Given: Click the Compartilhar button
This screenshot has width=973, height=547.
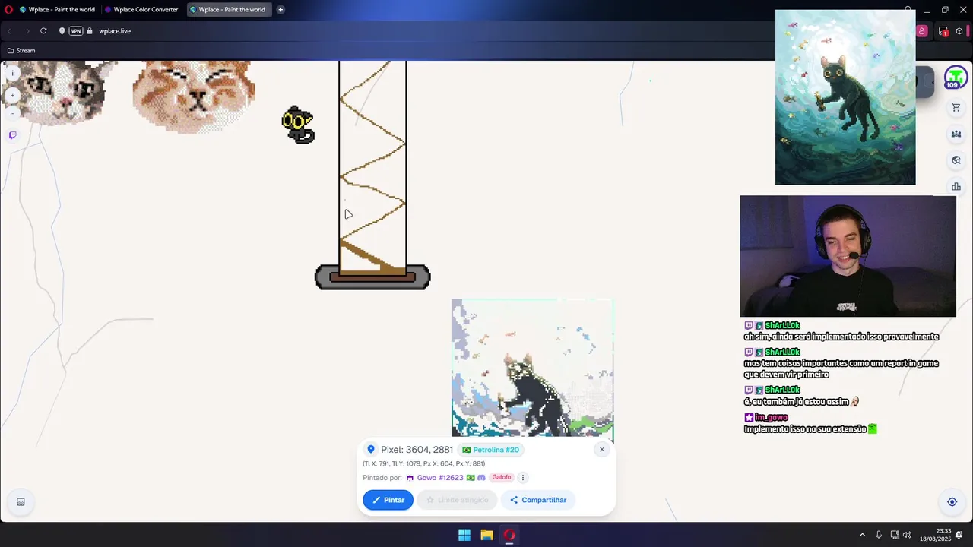Looking at the screenshot, I should pos(538,500).
